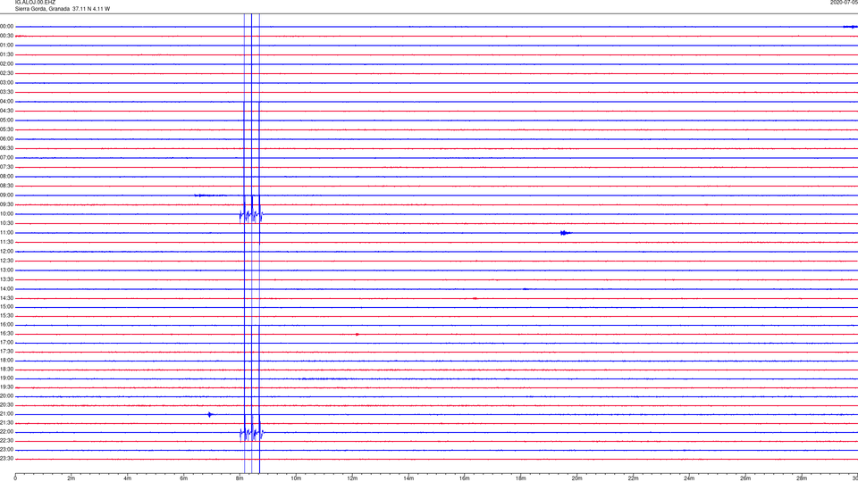The width and height of the screenshot is (858, 482).
Task: Select the 02:00 row label
Action: pyautogui.click(x=6, y=64)
